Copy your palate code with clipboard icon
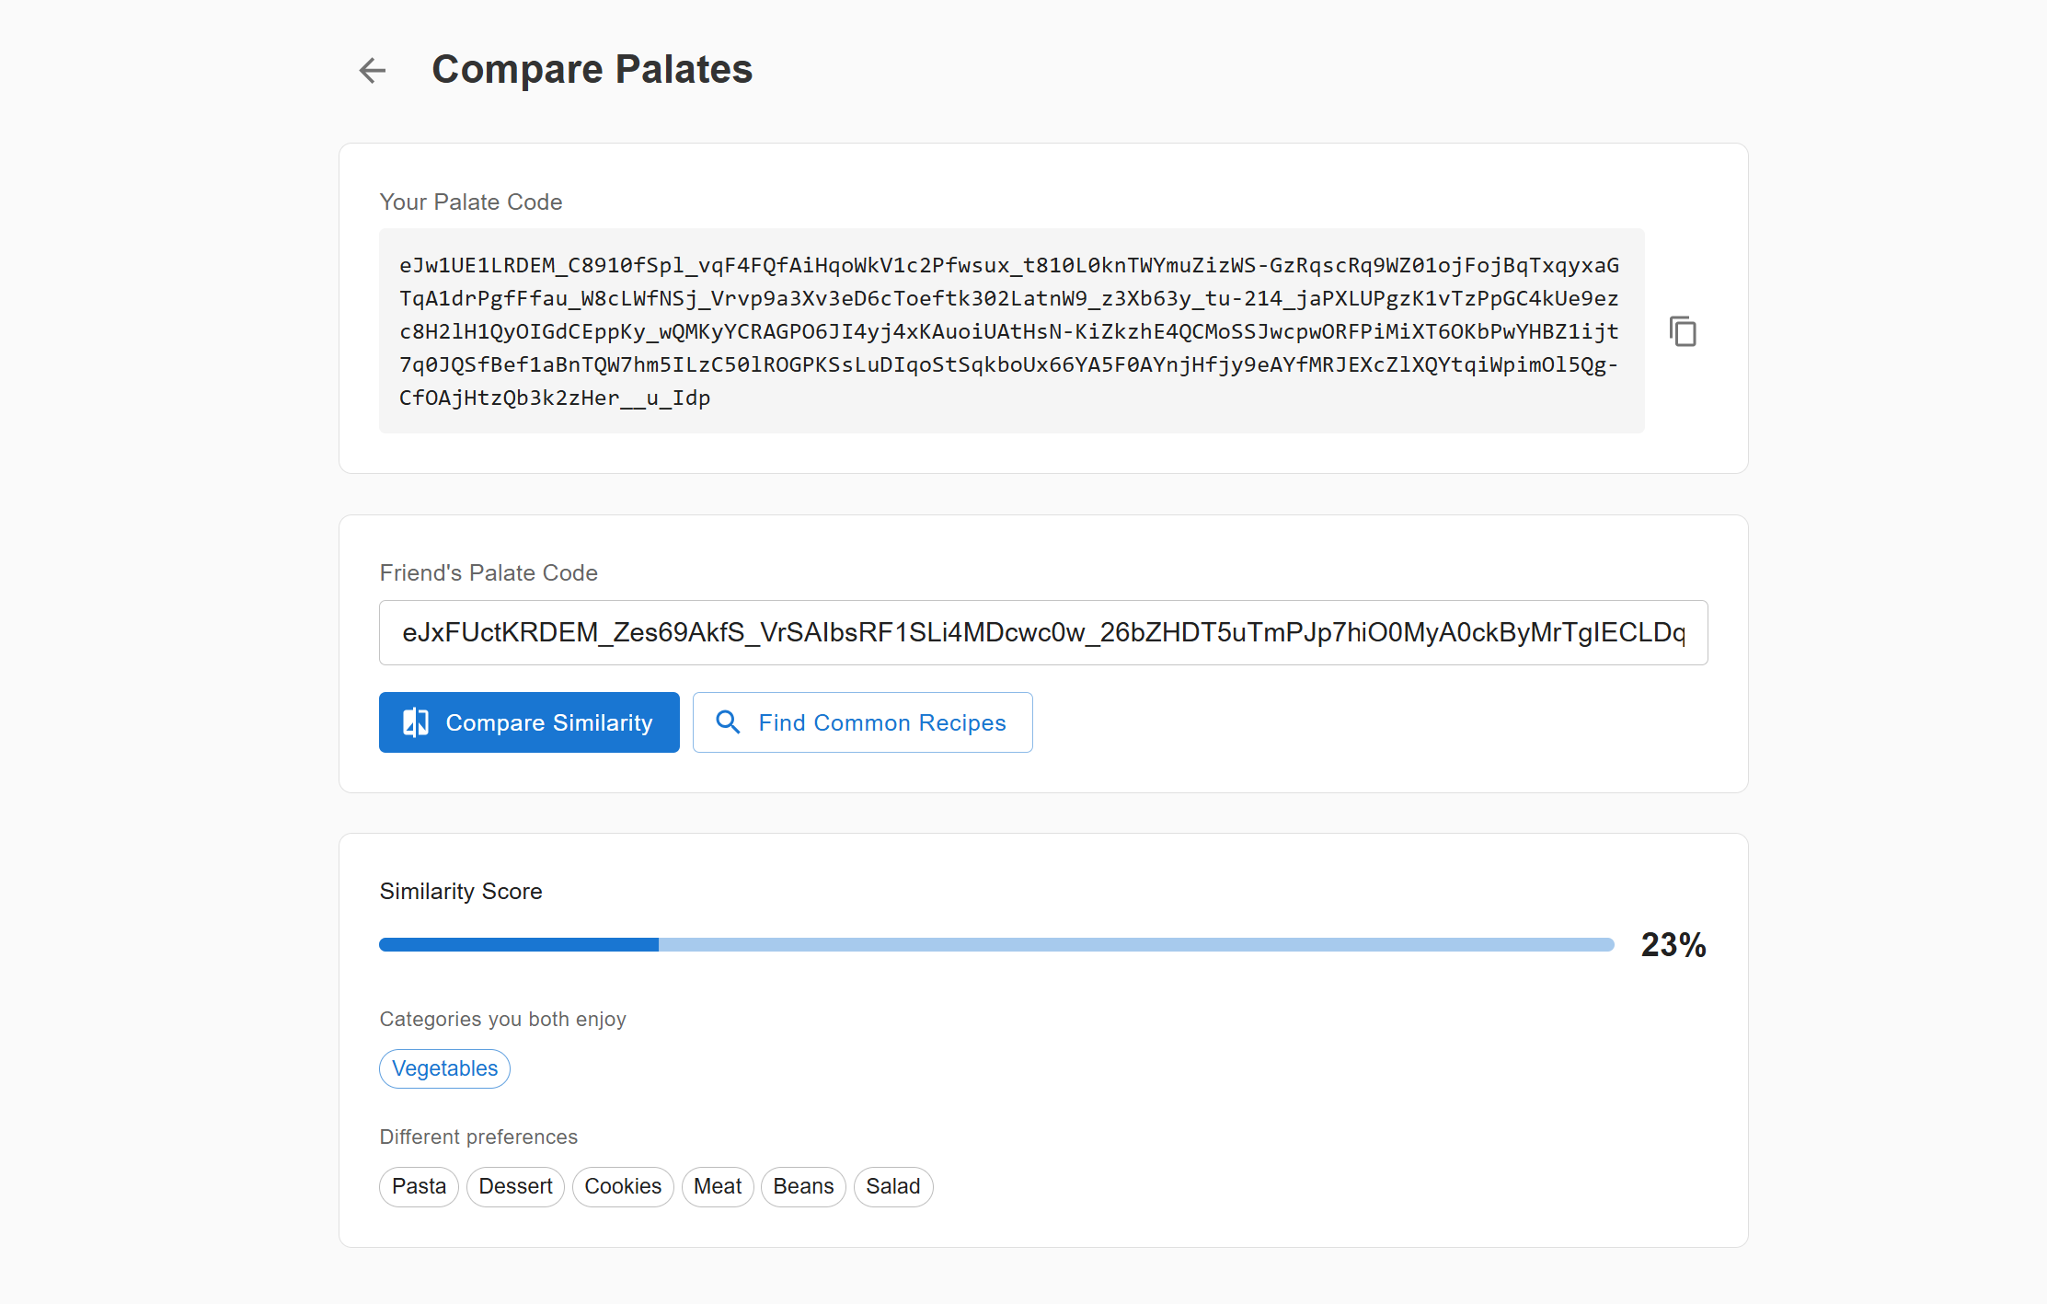The image size is (2047, 1304). [x=1683, y=331]
